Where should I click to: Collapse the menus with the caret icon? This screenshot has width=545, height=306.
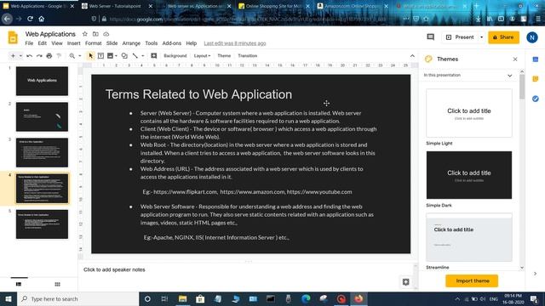click(412, 56)
